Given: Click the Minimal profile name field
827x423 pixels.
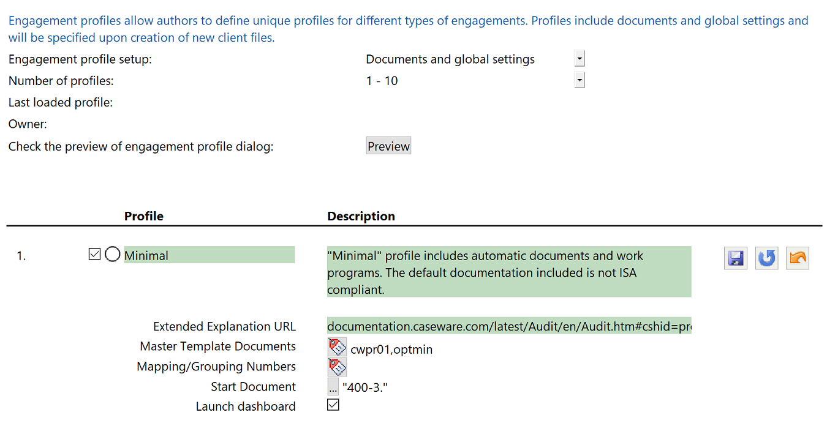Looking at the screenshot, I should 209,255.
